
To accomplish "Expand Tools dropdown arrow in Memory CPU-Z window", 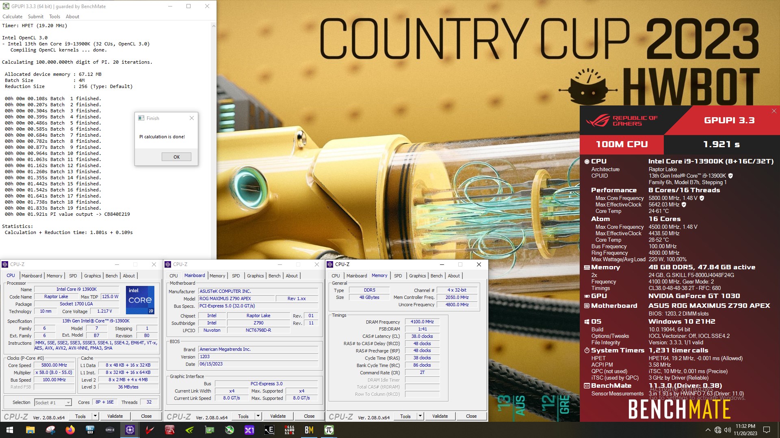I will tap(420, 416).
